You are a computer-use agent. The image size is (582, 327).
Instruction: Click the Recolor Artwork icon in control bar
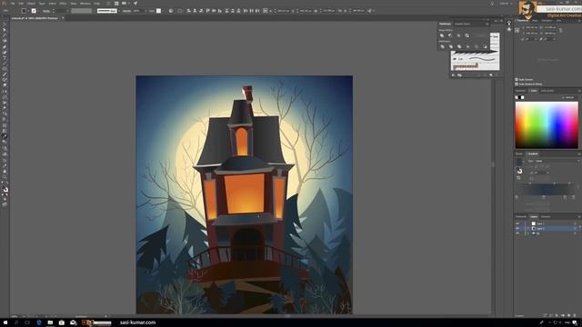[x=171, y=11]
